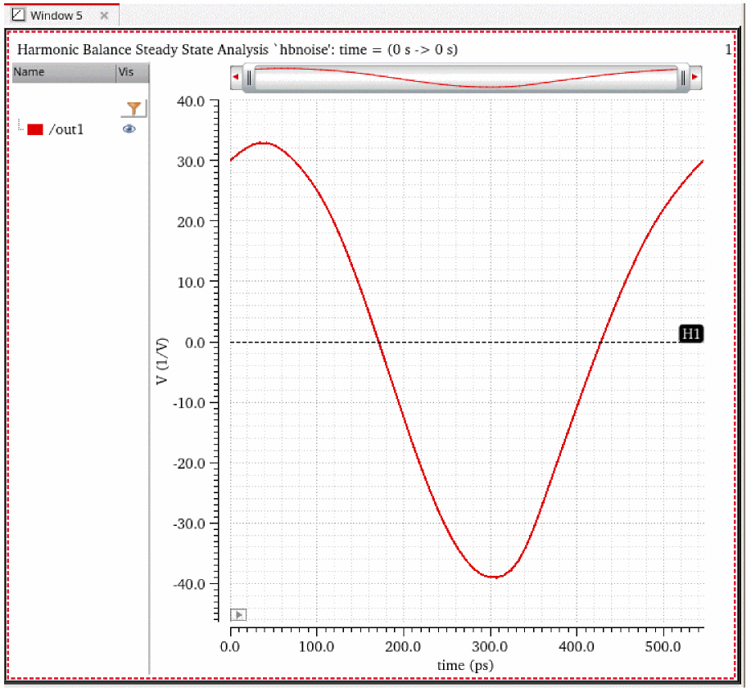Close the Window 5 tab

(104, 16)
